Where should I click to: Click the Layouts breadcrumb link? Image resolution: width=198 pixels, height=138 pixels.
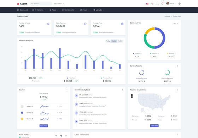(167, 16)
